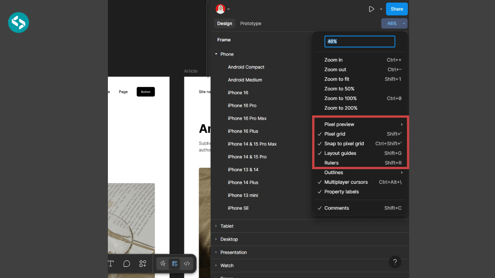Screen dimensions: 495x278
Task: Edit the zoom percentage input field
Action: point(360,41)
